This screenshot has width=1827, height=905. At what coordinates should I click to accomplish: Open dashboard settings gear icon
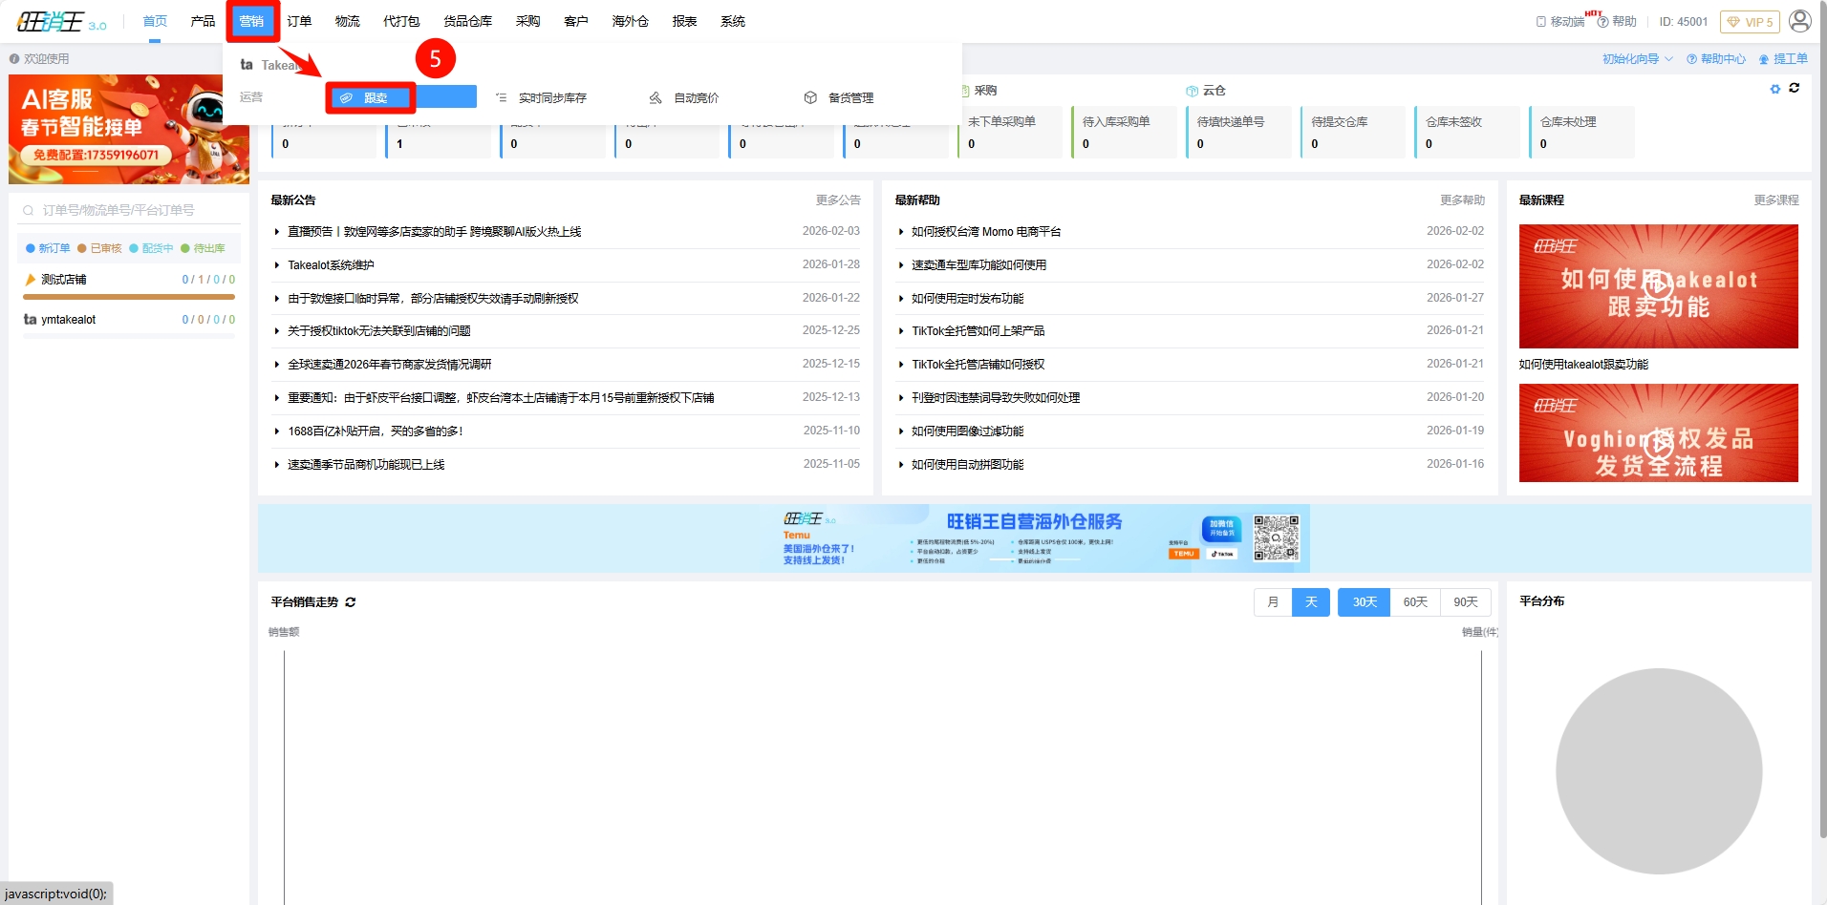coord(1775,89)
